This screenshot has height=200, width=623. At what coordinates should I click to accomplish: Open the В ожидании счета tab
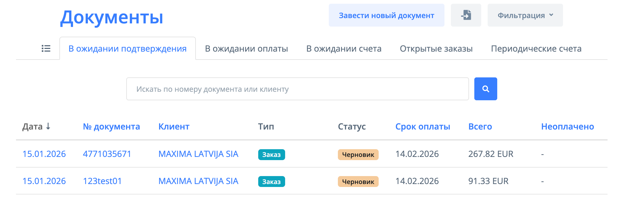coord(344,49)
